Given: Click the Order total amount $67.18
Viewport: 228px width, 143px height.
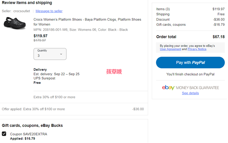Looking at the screenshot, I should 219,37.
